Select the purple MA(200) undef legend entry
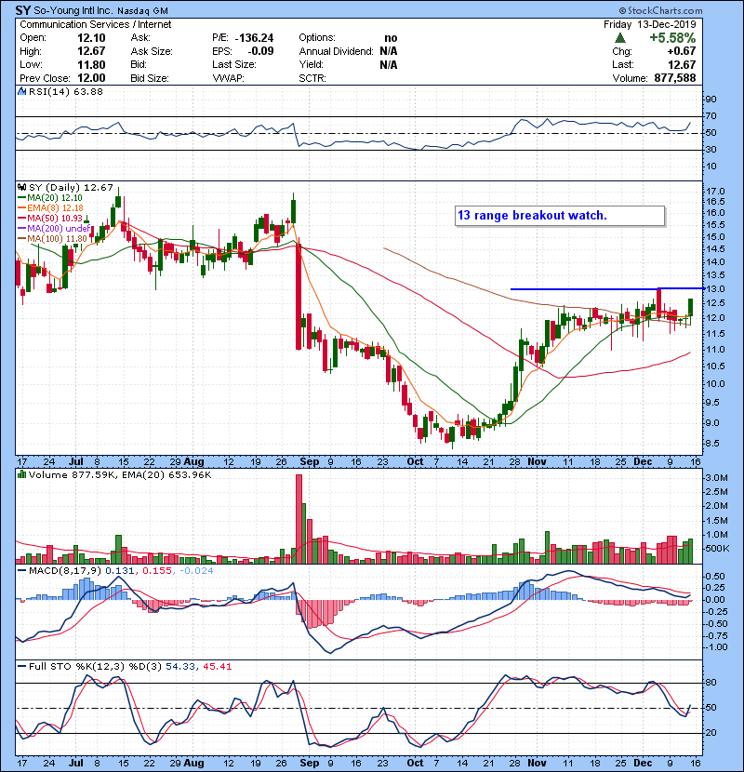 (54, 229)
